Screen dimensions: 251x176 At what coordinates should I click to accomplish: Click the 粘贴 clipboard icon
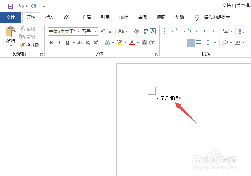coord(11,32)
